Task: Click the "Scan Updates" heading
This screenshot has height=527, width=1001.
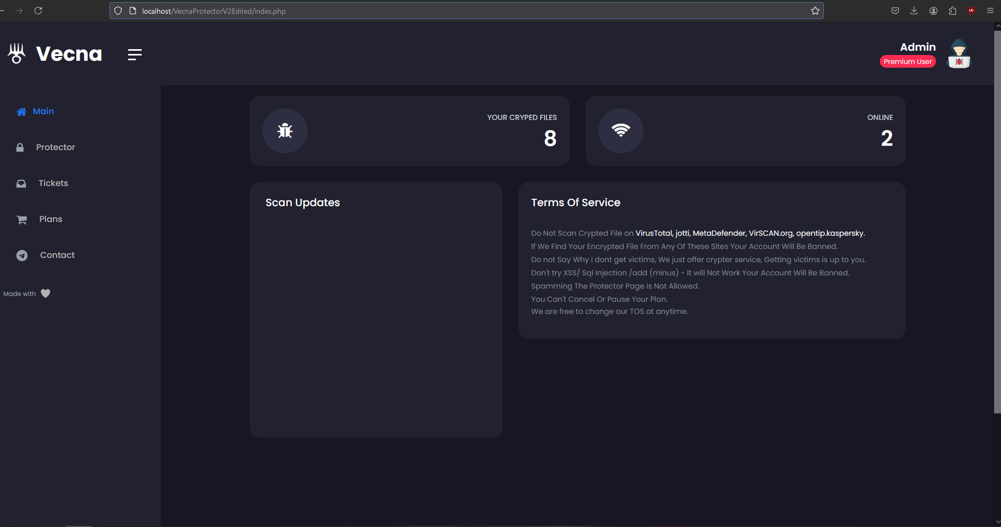Action: pos(303,203)
